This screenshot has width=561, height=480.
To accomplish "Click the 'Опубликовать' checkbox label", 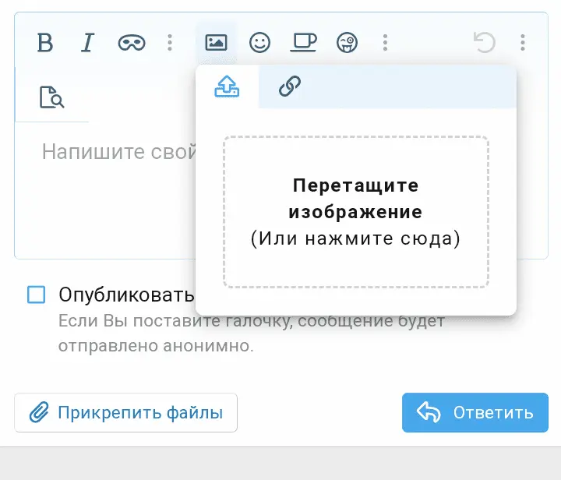I will tap(125, 295).
